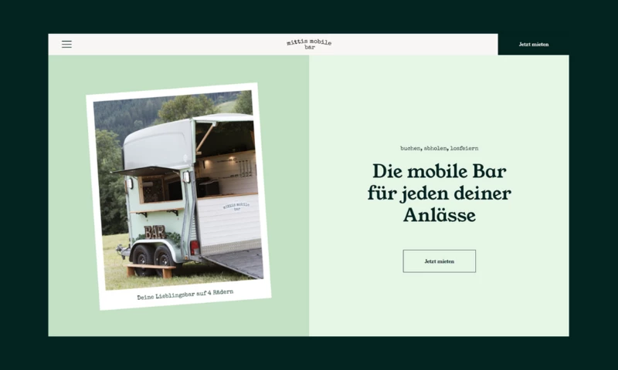The width and height of the screenshot is (618, 370).
Task: Open the hamburger navigation menu
Action: [66, 44]
